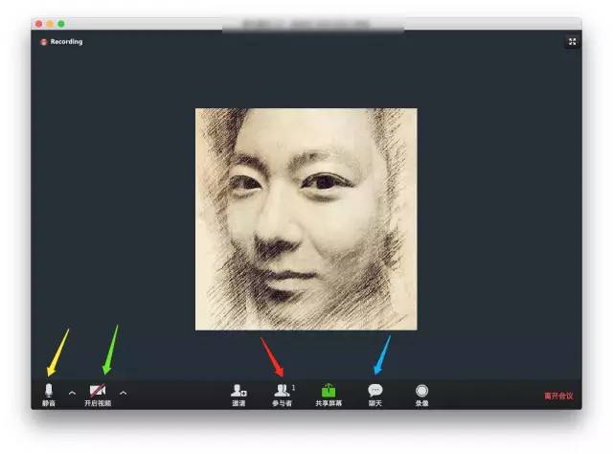This screenshot has width=613, height=454.
Task: Start recording with the 录像 button
Action: point(421,392)
